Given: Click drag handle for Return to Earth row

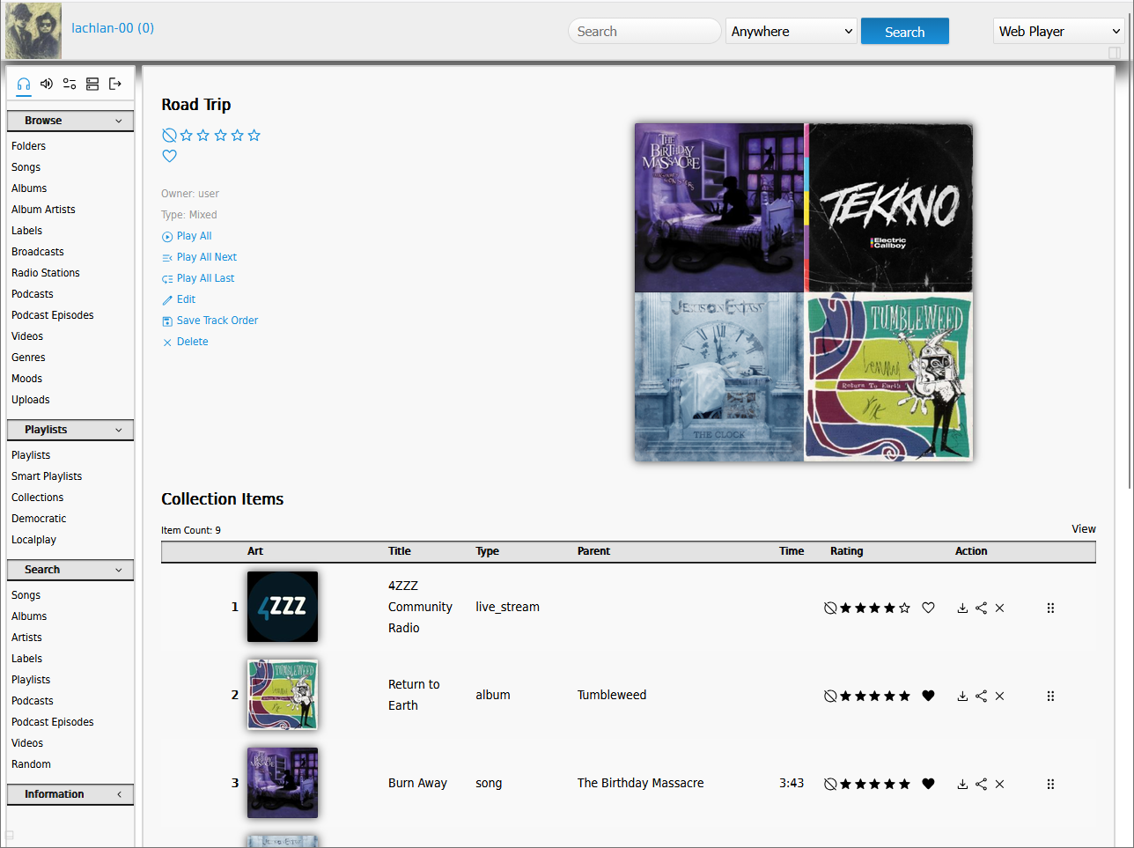Looking at the screenshot, I should pos(1050,696).
